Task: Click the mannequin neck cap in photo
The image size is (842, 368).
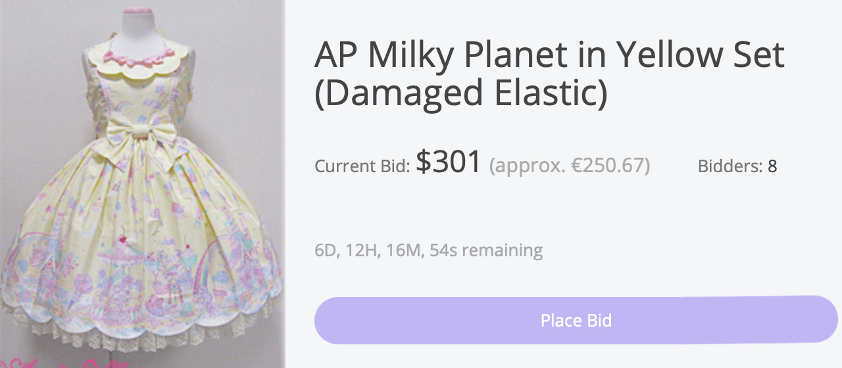Action: pyautogui.click(x=138, y=11)
